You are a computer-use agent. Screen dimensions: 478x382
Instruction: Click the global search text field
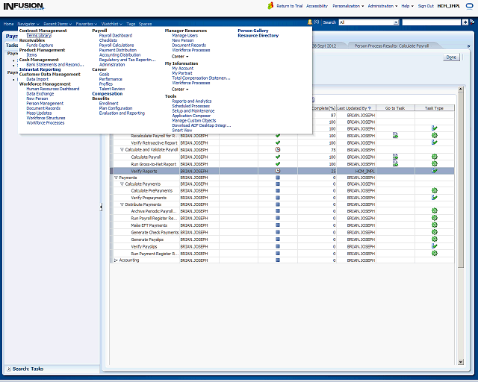click(x=430, y=23)
